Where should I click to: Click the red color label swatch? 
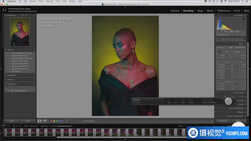click(52, 121)
